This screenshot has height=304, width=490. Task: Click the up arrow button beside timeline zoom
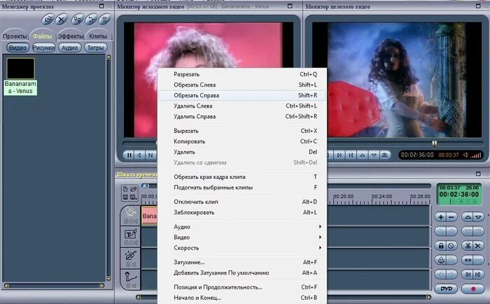[468, 217]
